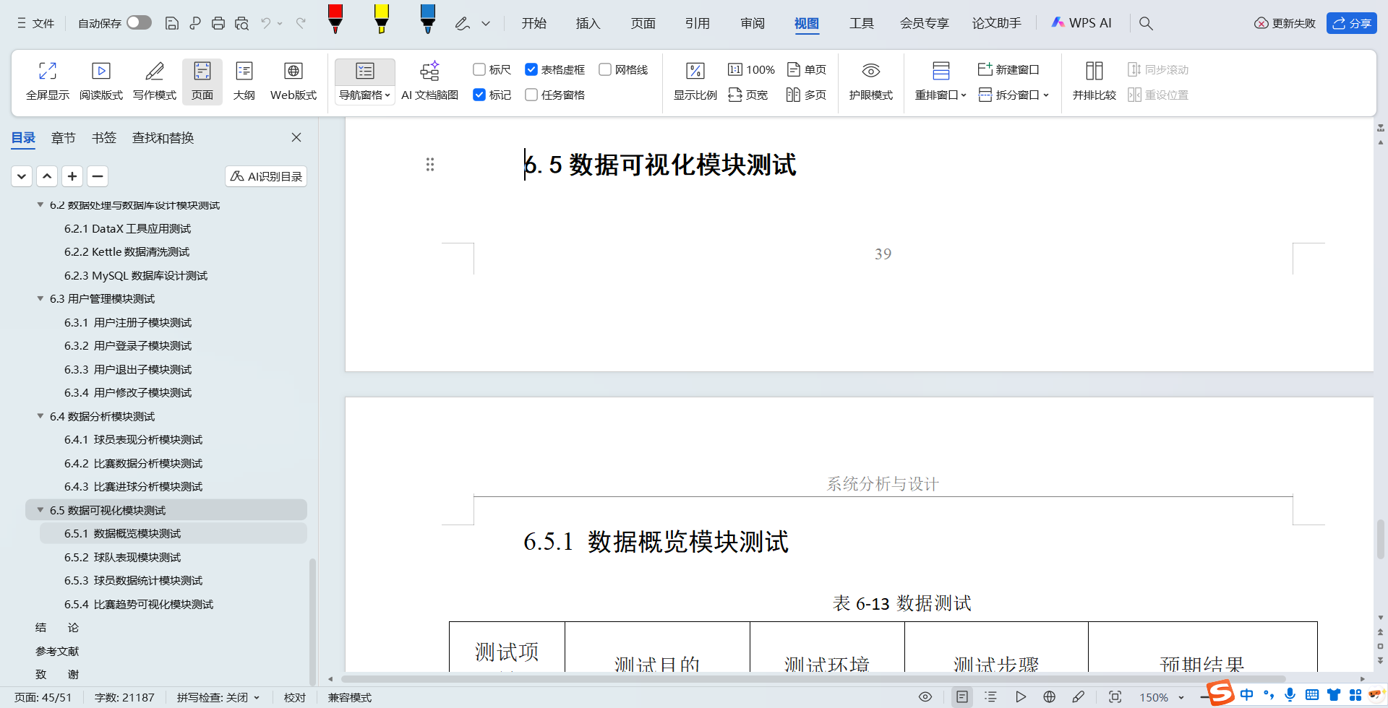Open print preview

pyautogui.click(x=241, y=23)
